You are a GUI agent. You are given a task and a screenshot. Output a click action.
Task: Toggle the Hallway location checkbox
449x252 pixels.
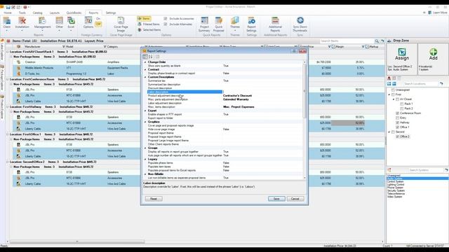point(398,122)
